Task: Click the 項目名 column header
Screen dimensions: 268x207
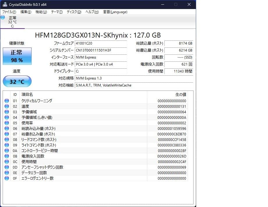Action: [x=27, y=94]
